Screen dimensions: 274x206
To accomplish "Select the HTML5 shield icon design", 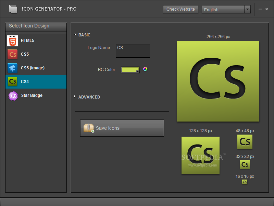I will click(13, 41).
